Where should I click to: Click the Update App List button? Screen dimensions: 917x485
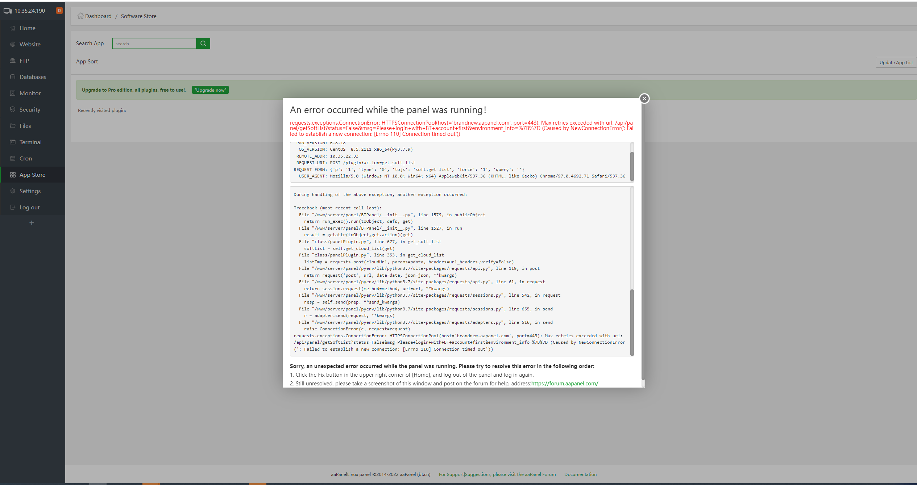click(896, 63)
